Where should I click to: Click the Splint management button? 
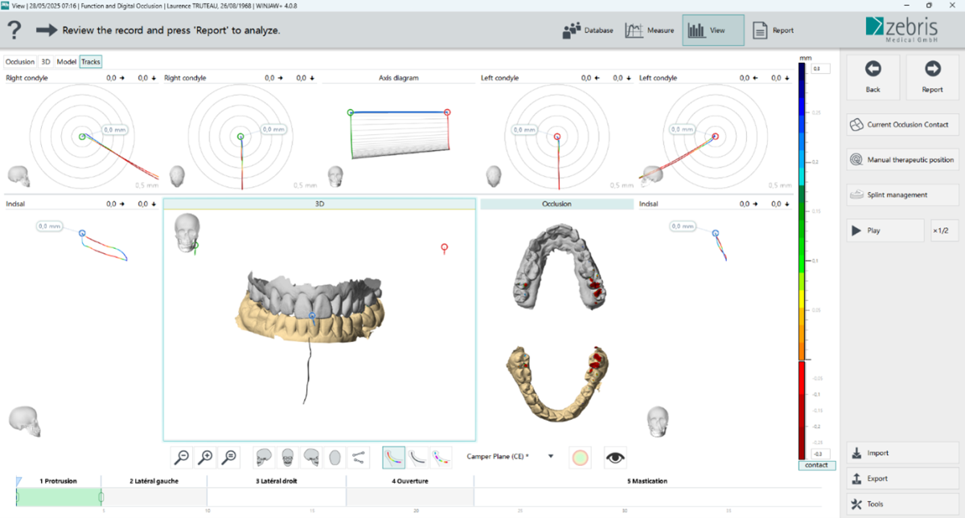(902, 195)
